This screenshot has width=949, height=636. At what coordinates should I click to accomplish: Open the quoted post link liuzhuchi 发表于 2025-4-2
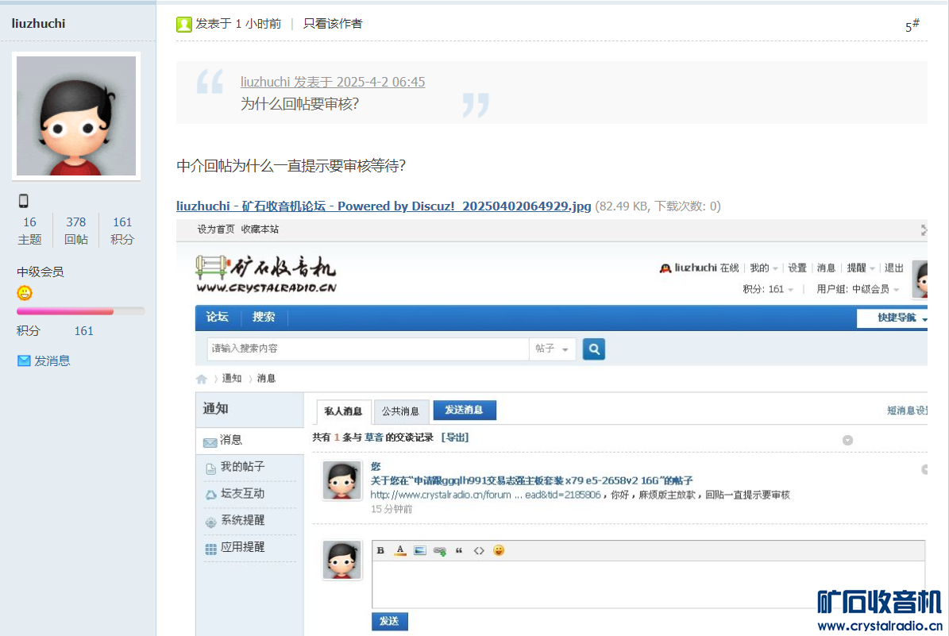[x=332, y=82]
